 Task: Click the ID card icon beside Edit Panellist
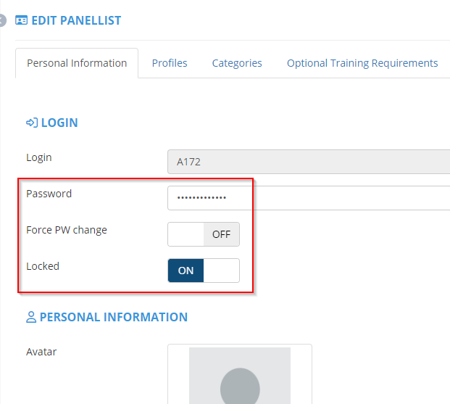21,20
